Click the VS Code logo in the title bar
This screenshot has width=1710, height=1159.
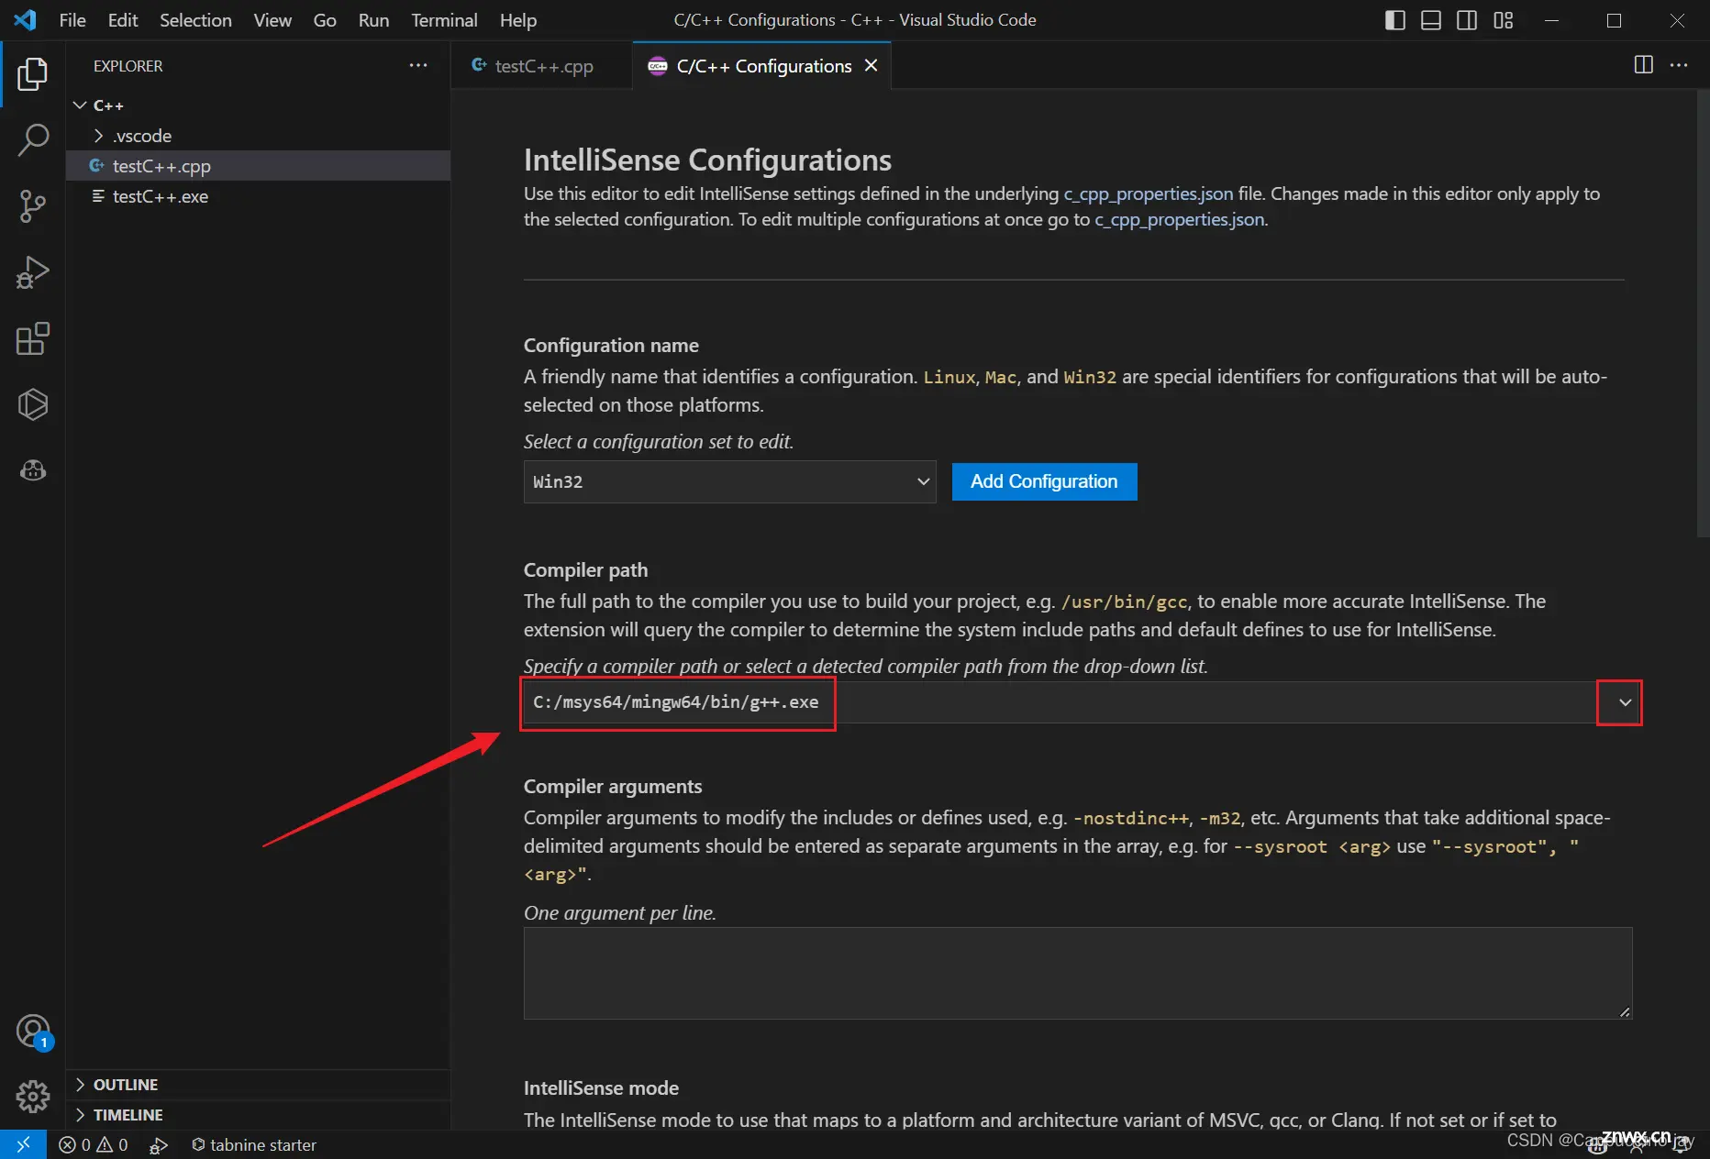pyautogui.click(x=25, y=20)
